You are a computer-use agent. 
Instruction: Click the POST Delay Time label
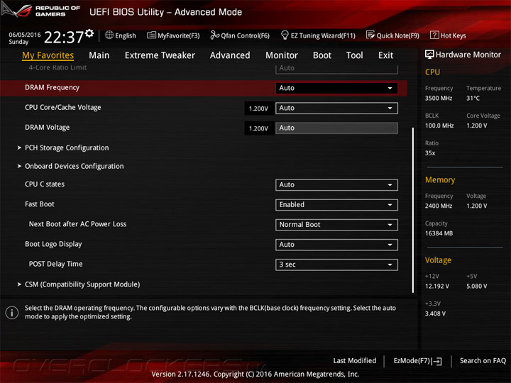(55, 264)
